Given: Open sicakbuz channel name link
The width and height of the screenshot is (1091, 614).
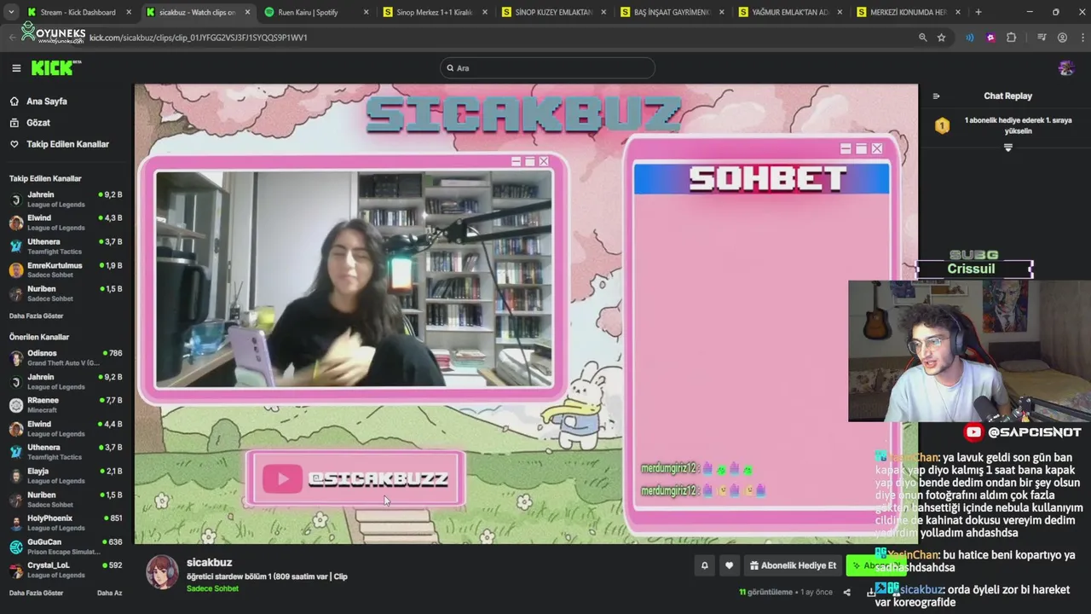Looking at the screenshot, I should point(209,563).
